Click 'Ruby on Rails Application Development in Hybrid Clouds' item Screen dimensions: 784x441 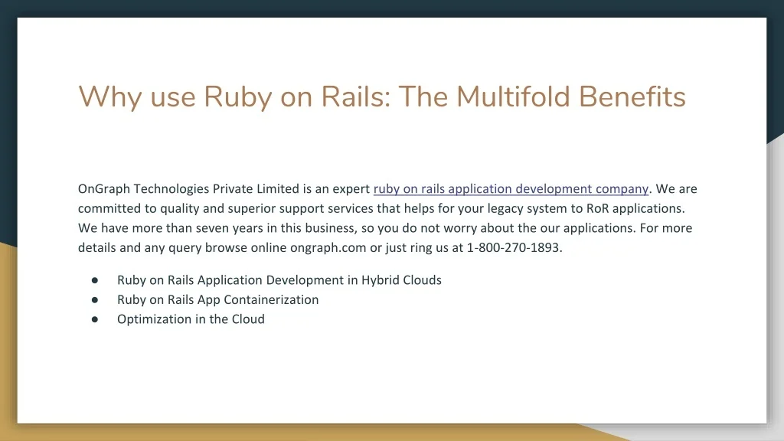click(x=279, y=280)
